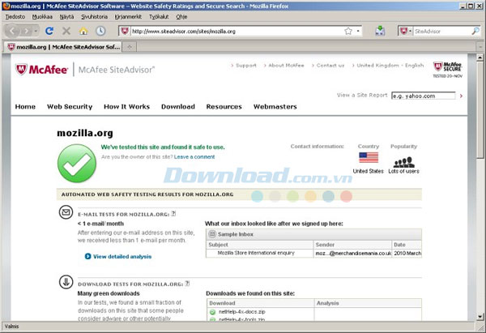Open the Sivuhistoria menu
486x333 pixels.
click(94, 17)
